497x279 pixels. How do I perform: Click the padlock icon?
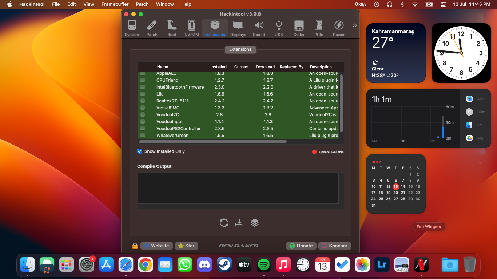135,246
